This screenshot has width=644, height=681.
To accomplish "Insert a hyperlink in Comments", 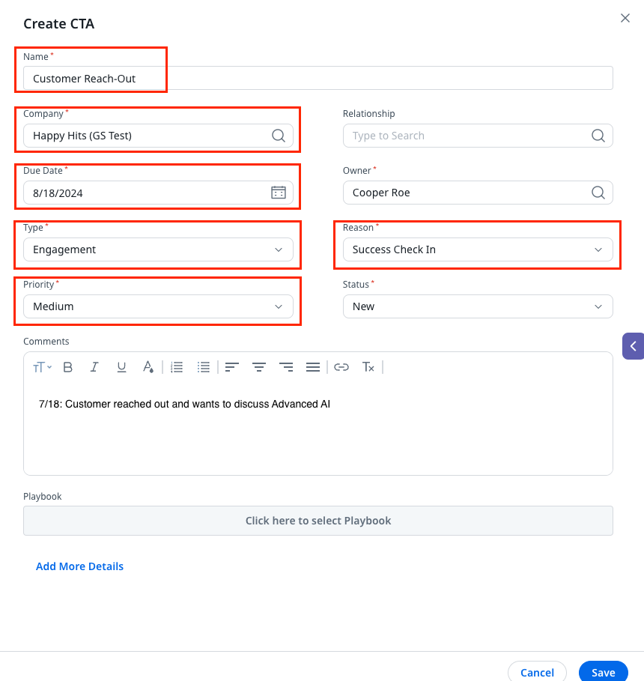I will (x=341, y=367).
